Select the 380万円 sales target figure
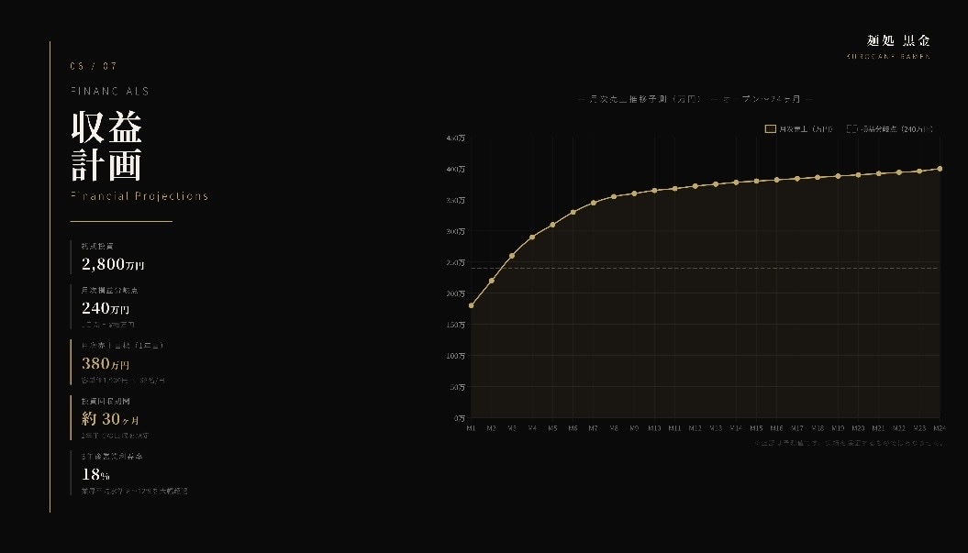Image resolution: width=968 pixels, height=553 pixels. [106, 363]
